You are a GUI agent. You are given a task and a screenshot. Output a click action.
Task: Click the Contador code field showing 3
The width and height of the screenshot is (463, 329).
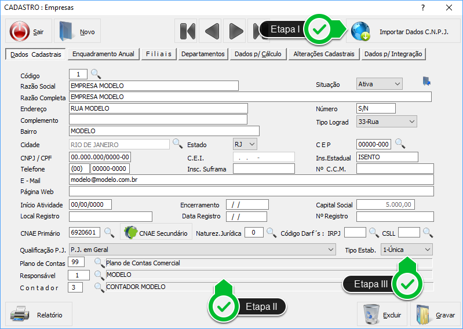point(75,287)
